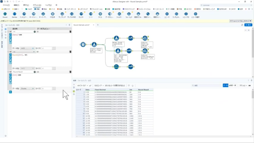This screenshot has width=254, height=143.
Task: Select the Text Input node on canvas
Action: 83,44
